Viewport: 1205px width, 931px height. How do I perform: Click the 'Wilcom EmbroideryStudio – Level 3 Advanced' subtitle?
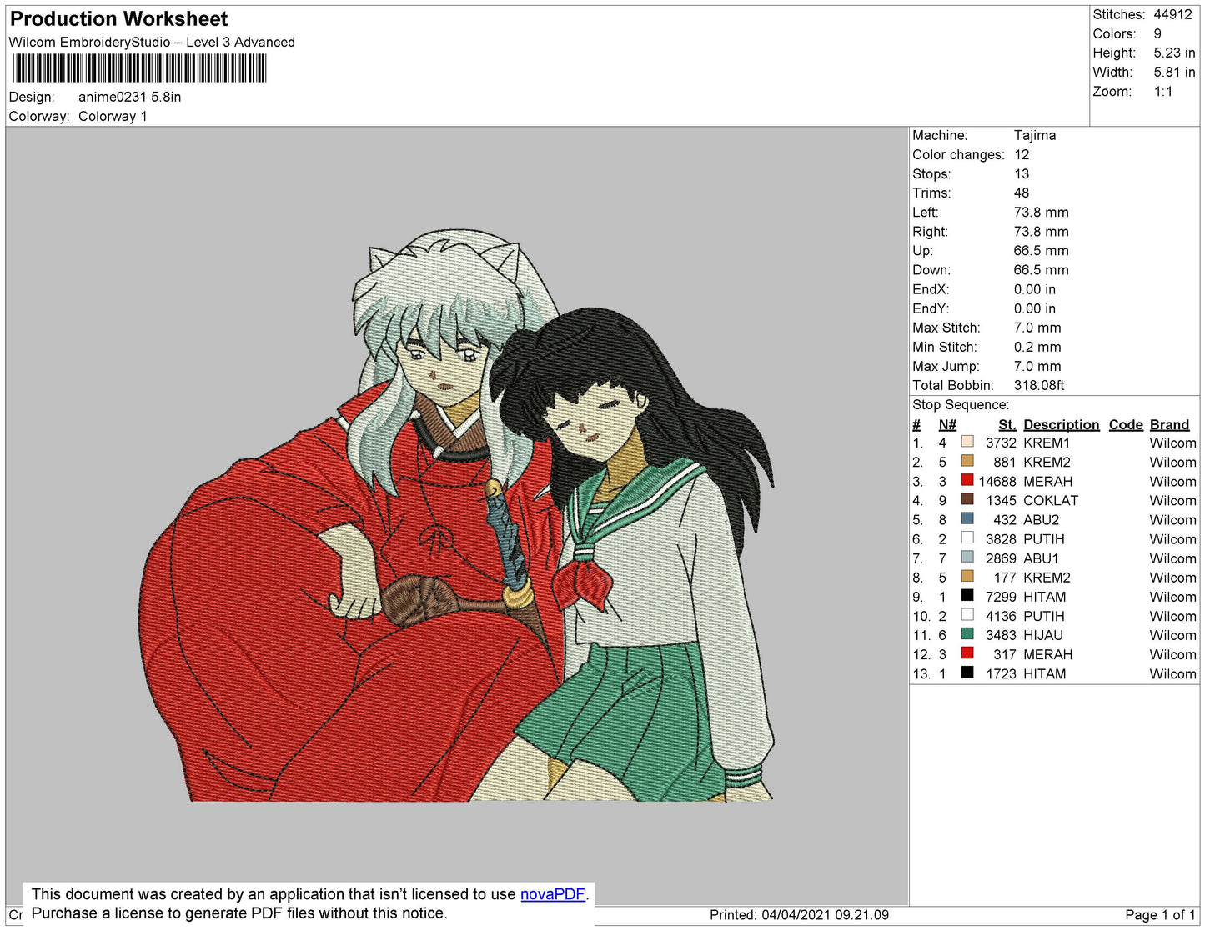tap(152, 42)
